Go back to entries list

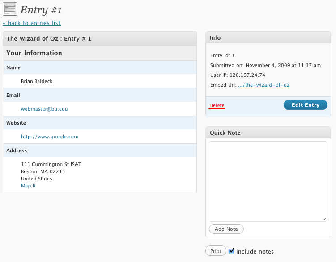pyautogui.click(x=32, y=23)
